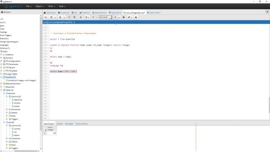This screenshot has width=270, height=152.
Task: Expand the Collations tree node
Action: (x=1, y=54)
